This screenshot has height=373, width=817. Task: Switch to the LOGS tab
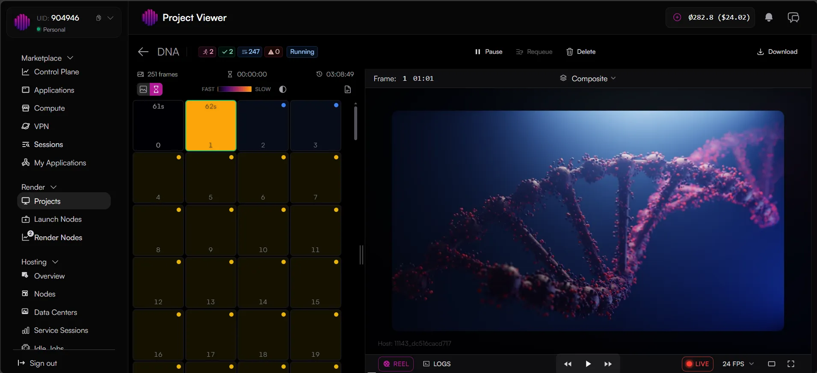tap(437, 364)
